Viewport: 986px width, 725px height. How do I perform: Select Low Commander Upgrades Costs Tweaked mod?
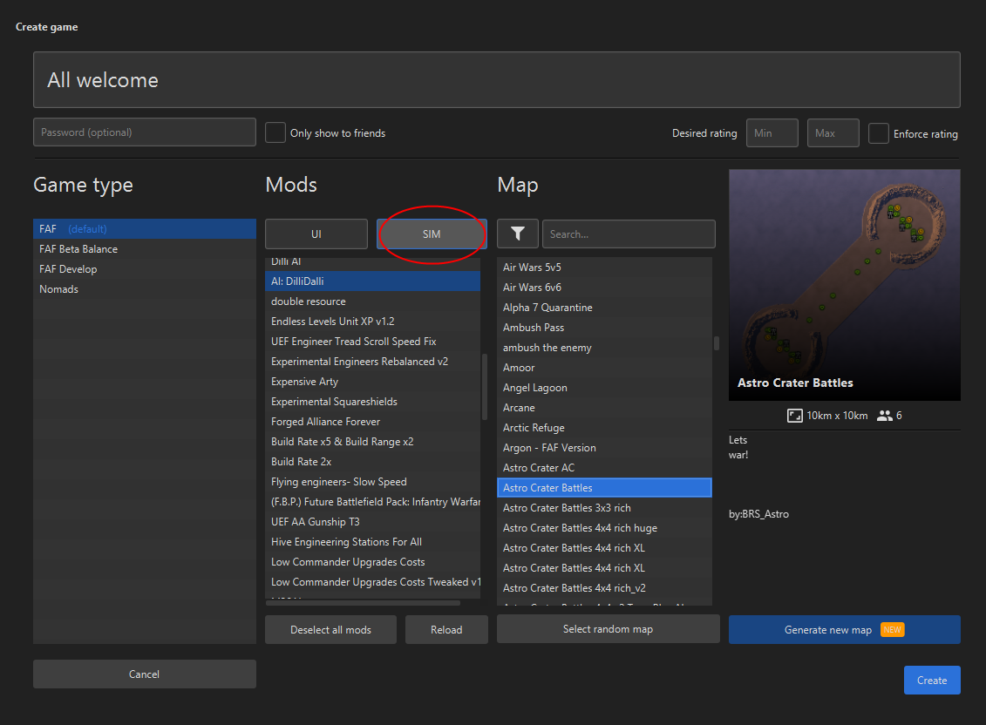click(x=372, y=582)
